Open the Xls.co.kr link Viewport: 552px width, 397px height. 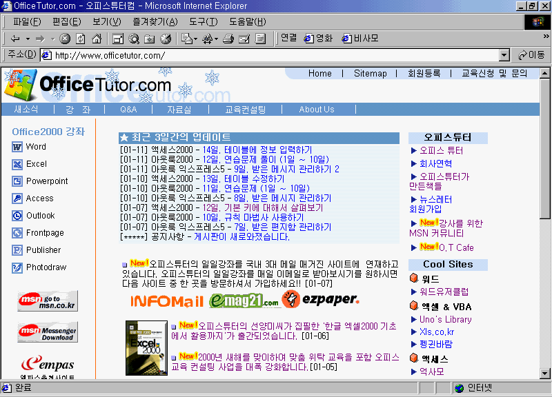click(437, 332)
